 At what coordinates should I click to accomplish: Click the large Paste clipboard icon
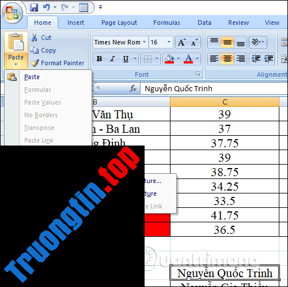[x=16, y=42]
